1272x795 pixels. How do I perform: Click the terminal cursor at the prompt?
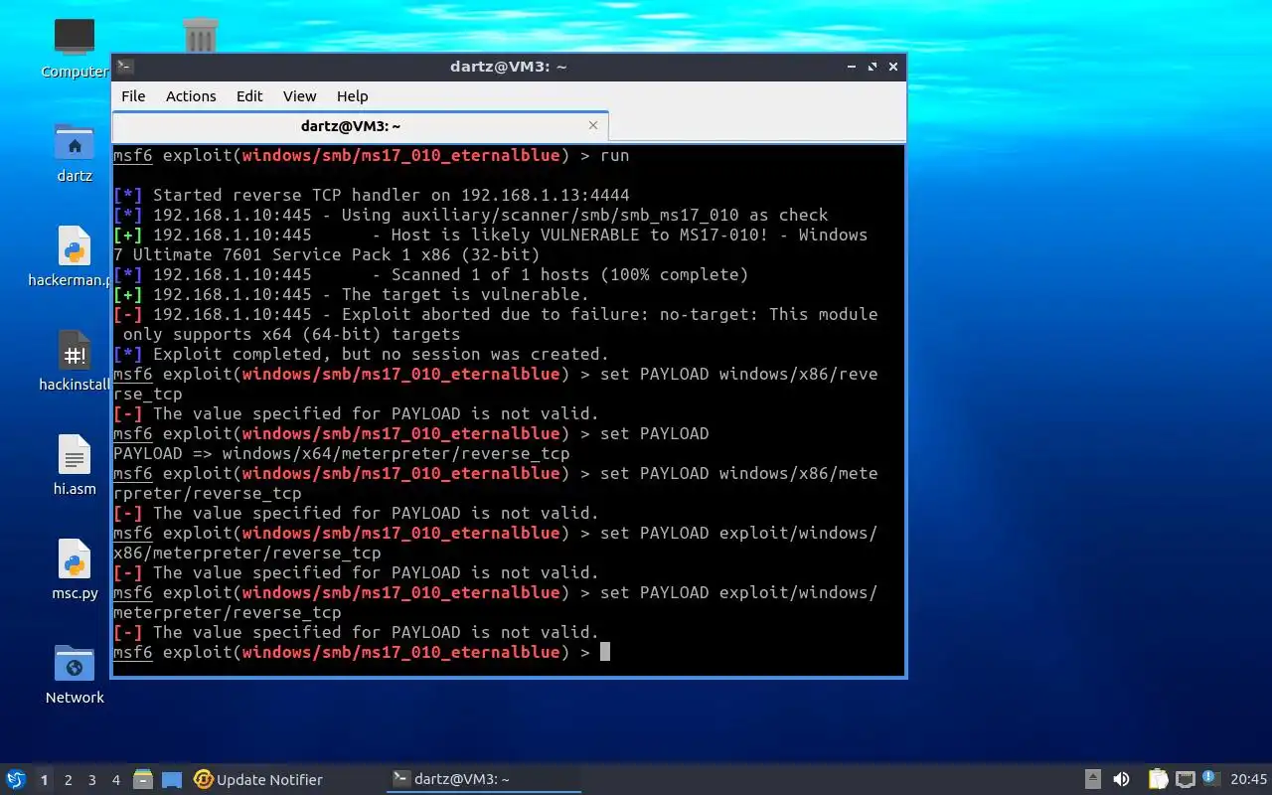(605, 652)
